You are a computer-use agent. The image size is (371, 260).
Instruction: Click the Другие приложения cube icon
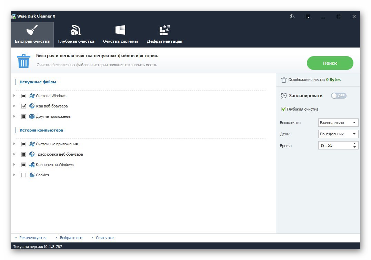(x=32, y=116)
